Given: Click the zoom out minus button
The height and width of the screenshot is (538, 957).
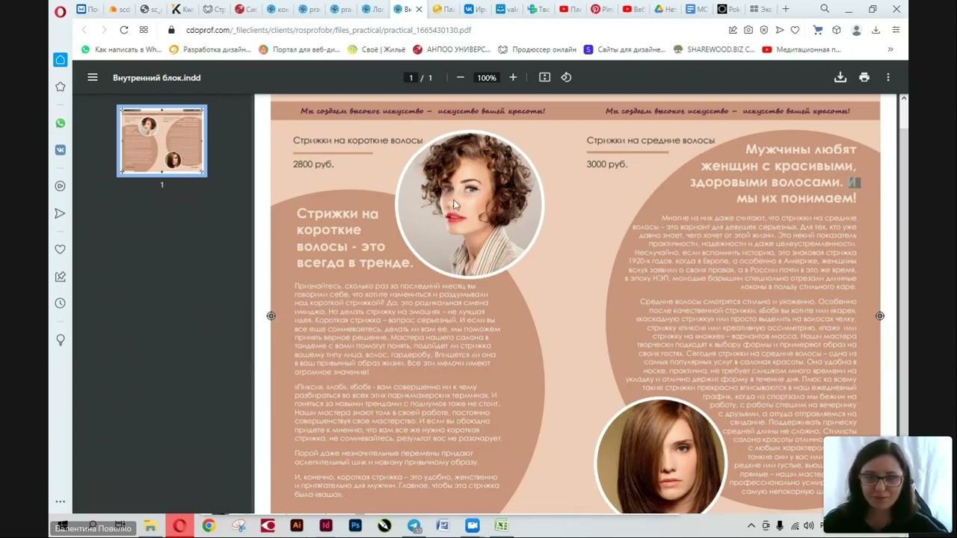Looking at the screenshot, I should tap(461, 77).
